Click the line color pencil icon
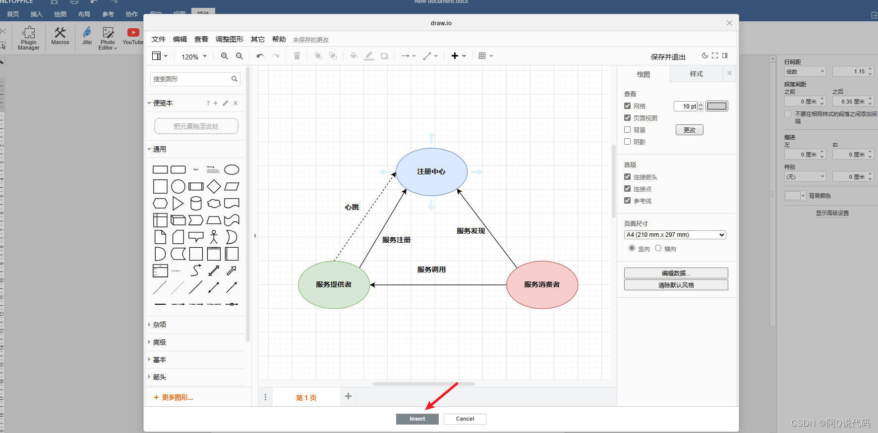This screenshot has height=433, width=878. click(369, 56)
